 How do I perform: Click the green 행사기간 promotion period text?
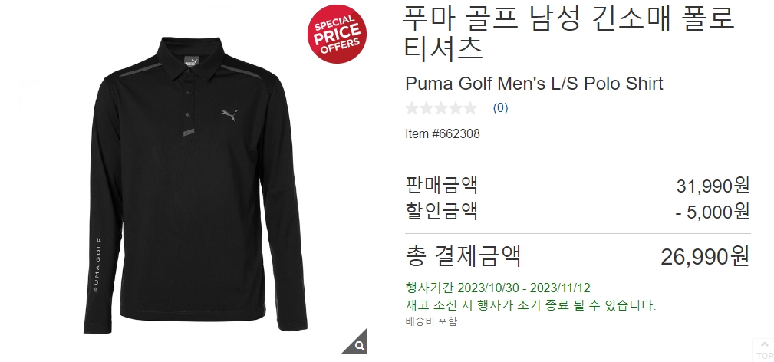point(498,288)
